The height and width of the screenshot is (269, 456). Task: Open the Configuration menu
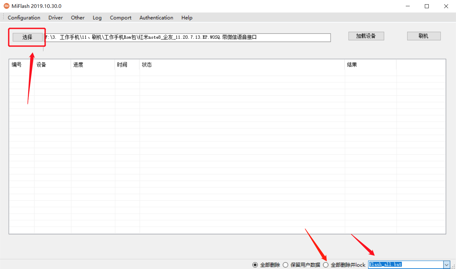click(x=24, y=18)
